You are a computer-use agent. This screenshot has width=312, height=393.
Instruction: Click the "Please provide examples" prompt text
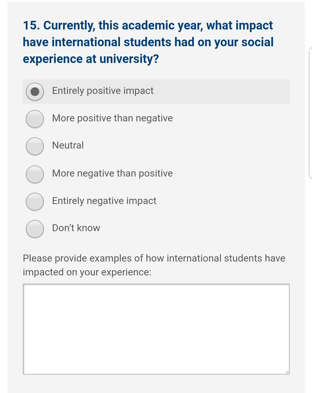tap(154, 258)
